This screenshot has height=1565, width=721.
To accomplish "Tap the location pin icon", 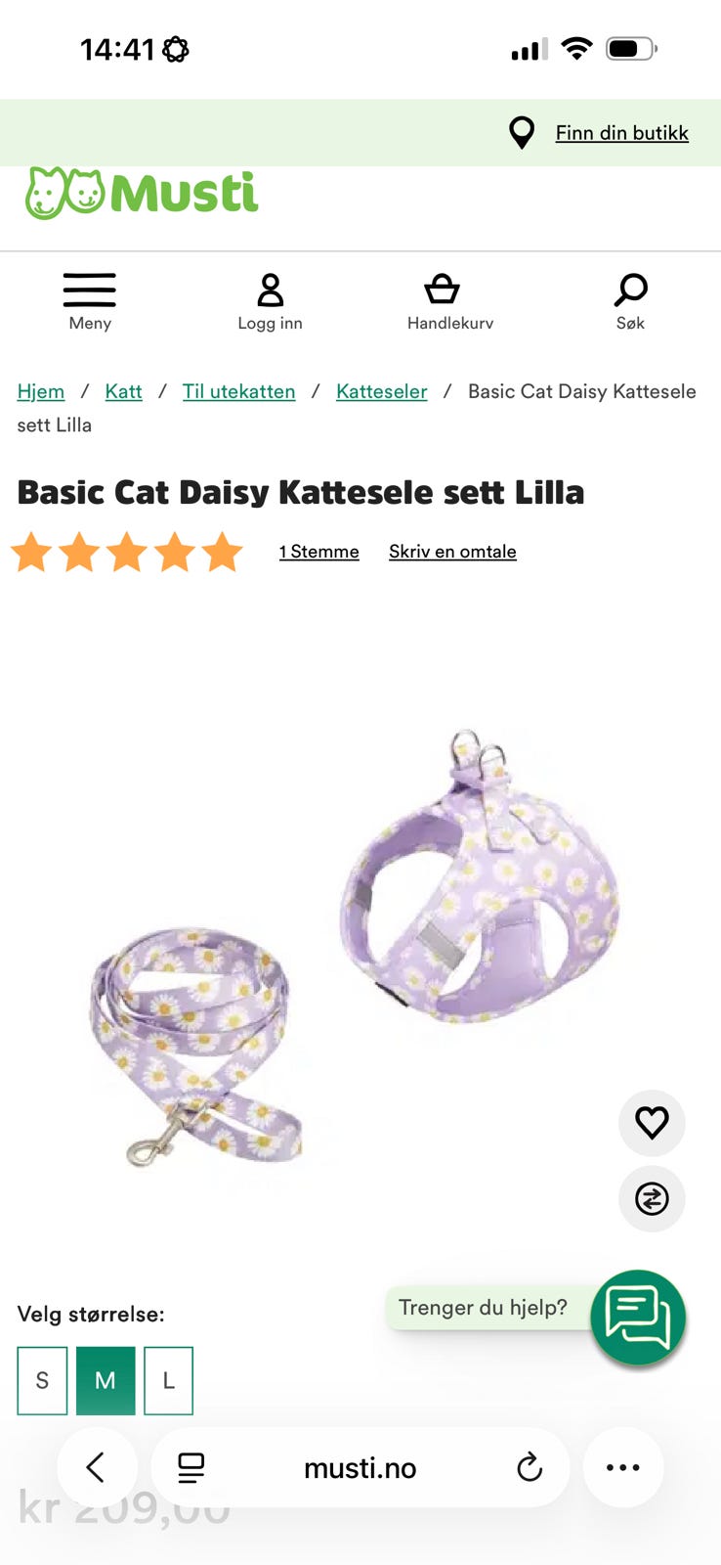I will (523, 132).
